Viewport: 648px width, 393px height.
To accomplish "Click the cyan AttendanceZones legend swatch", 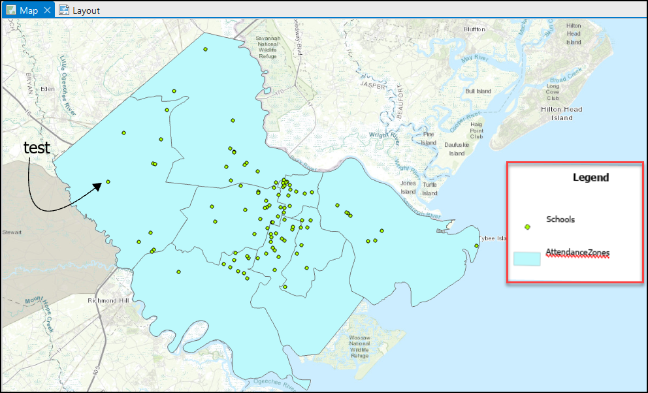I will click(x=526, y=259).
